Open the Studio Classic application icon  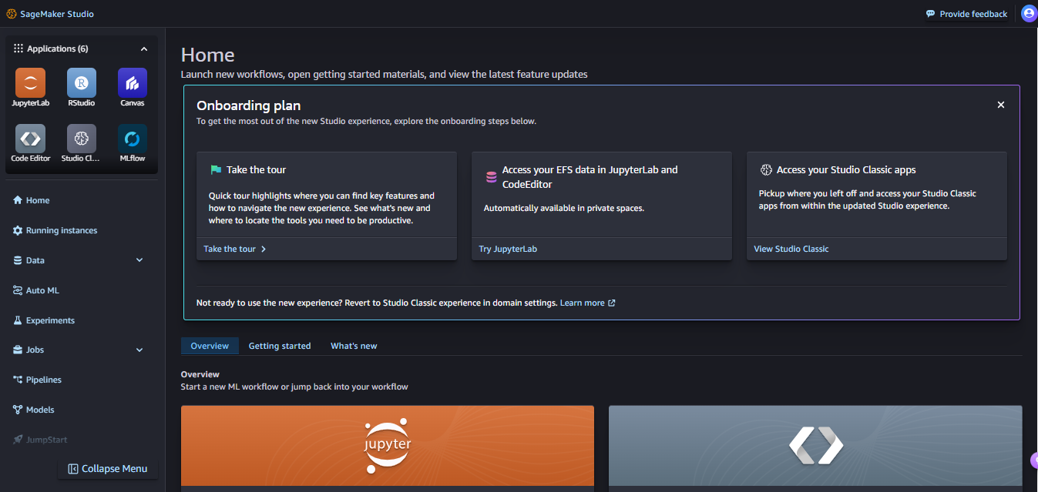82,139
